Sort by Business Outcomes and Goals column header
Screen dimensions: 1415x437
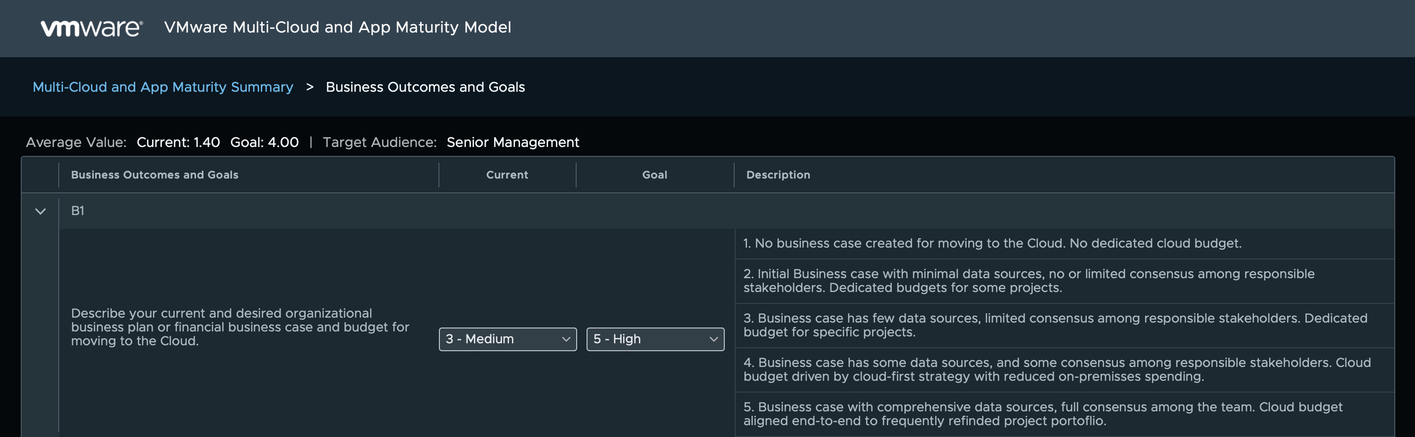[x=155, y=175]
